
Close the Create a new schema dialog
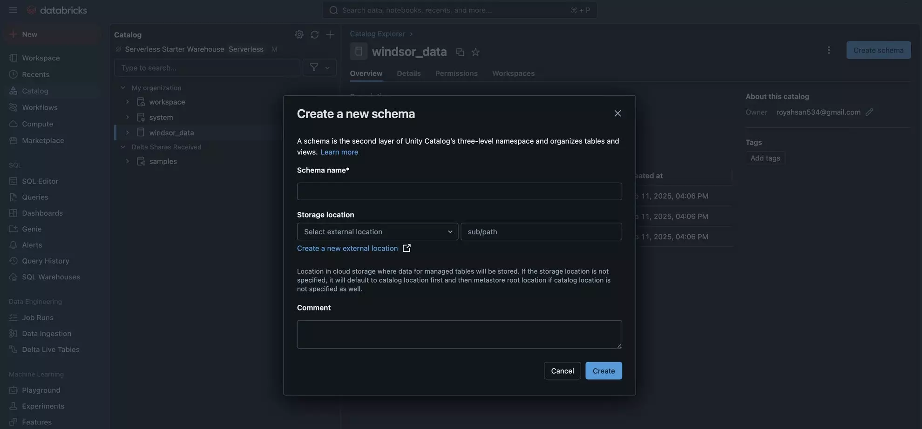(x=617, y=113)
